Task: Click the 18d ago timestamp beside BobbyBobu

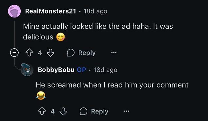Action: pos(105,70)
